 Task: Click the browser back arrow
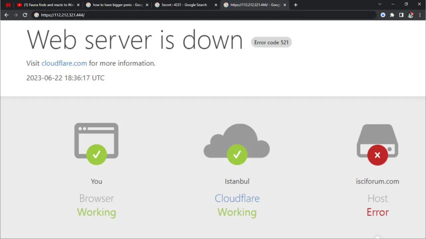pyautogui.click(x=6, y=15)
